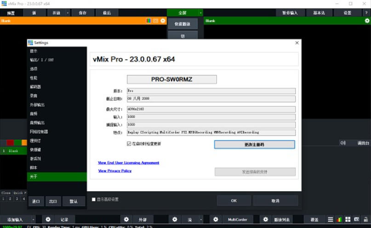Click the green color swatch above input list
The height and width of the screenshot is (228, 371).
[x=18, y=143]
